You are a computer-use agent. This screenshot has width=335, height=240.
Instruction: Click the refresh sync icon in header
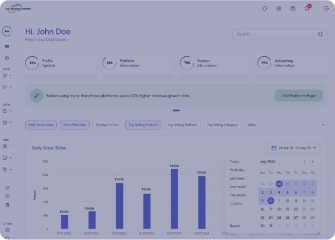[264, 8]
